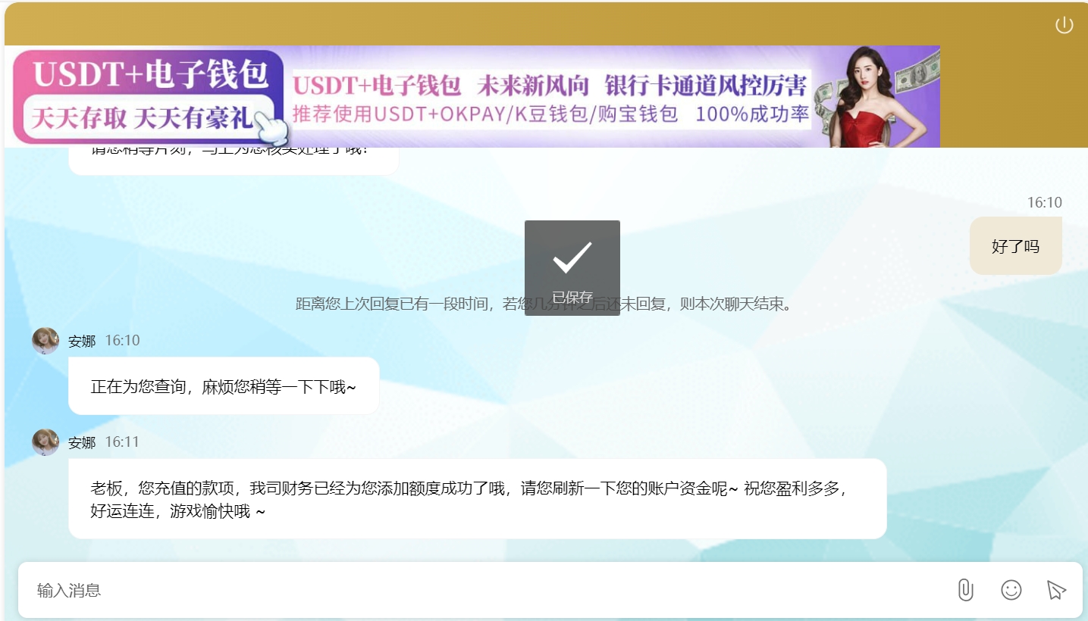This screenshot has height=621, width=1088.
Task: Click the 推荐使用USDT+OKPAY banner text line
Action: pyautogui.click(x=550, y=114)
